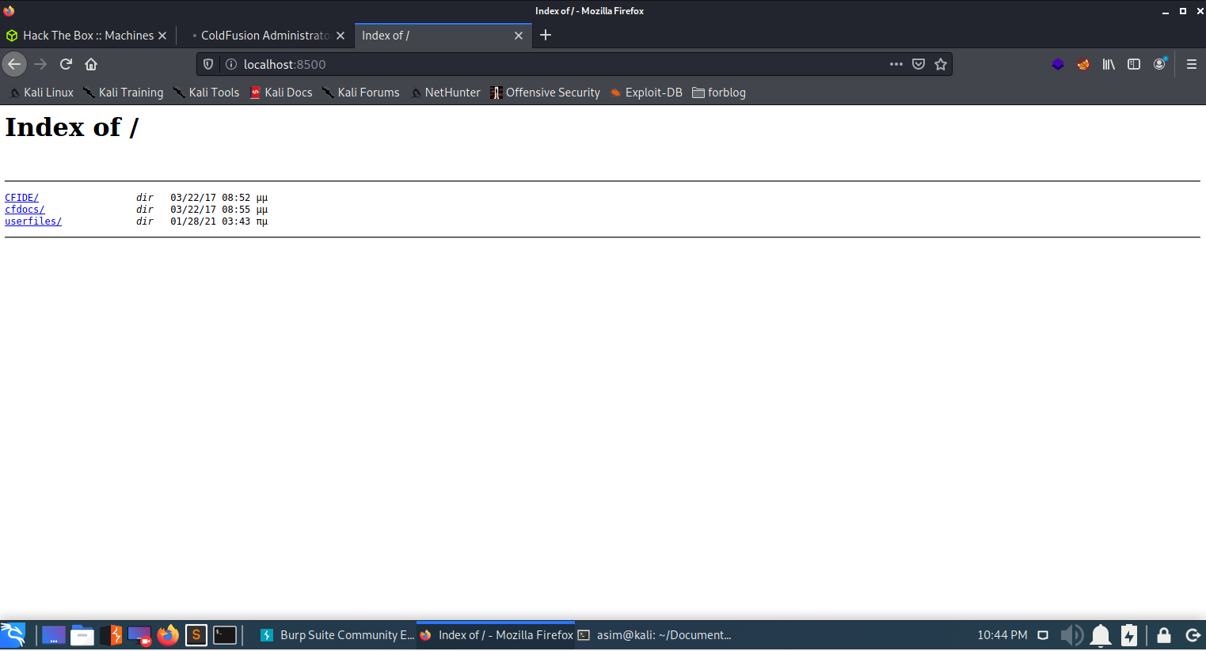Close the Index of / tab
The height and width of the screenshot is (651, 1206).
[519, 36]
